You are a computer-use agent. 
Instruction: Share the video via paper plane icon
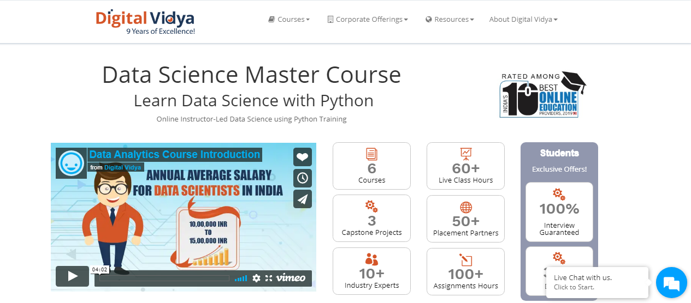[303, 198]
